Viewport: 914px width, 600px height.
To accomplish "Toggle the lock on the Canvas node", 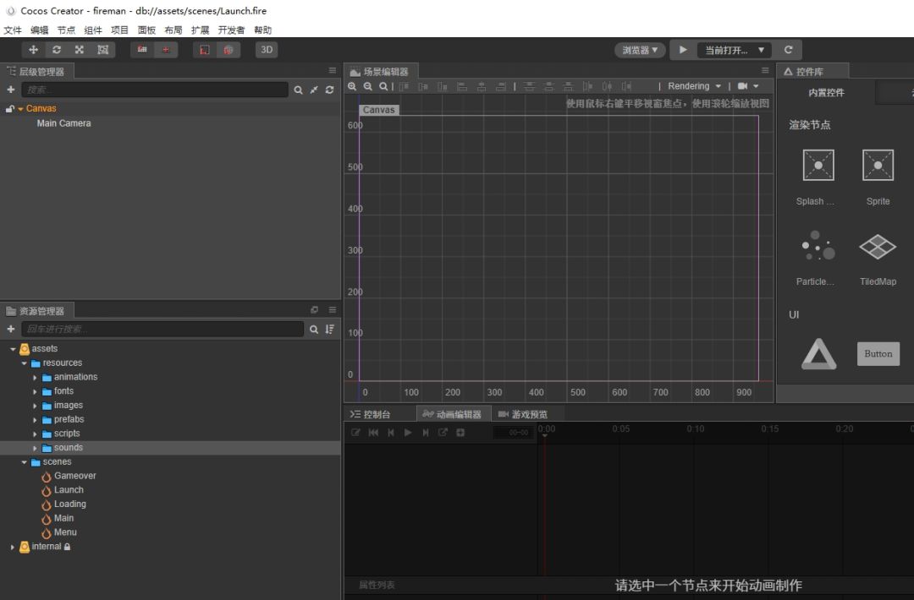I will tap(10, 109).
